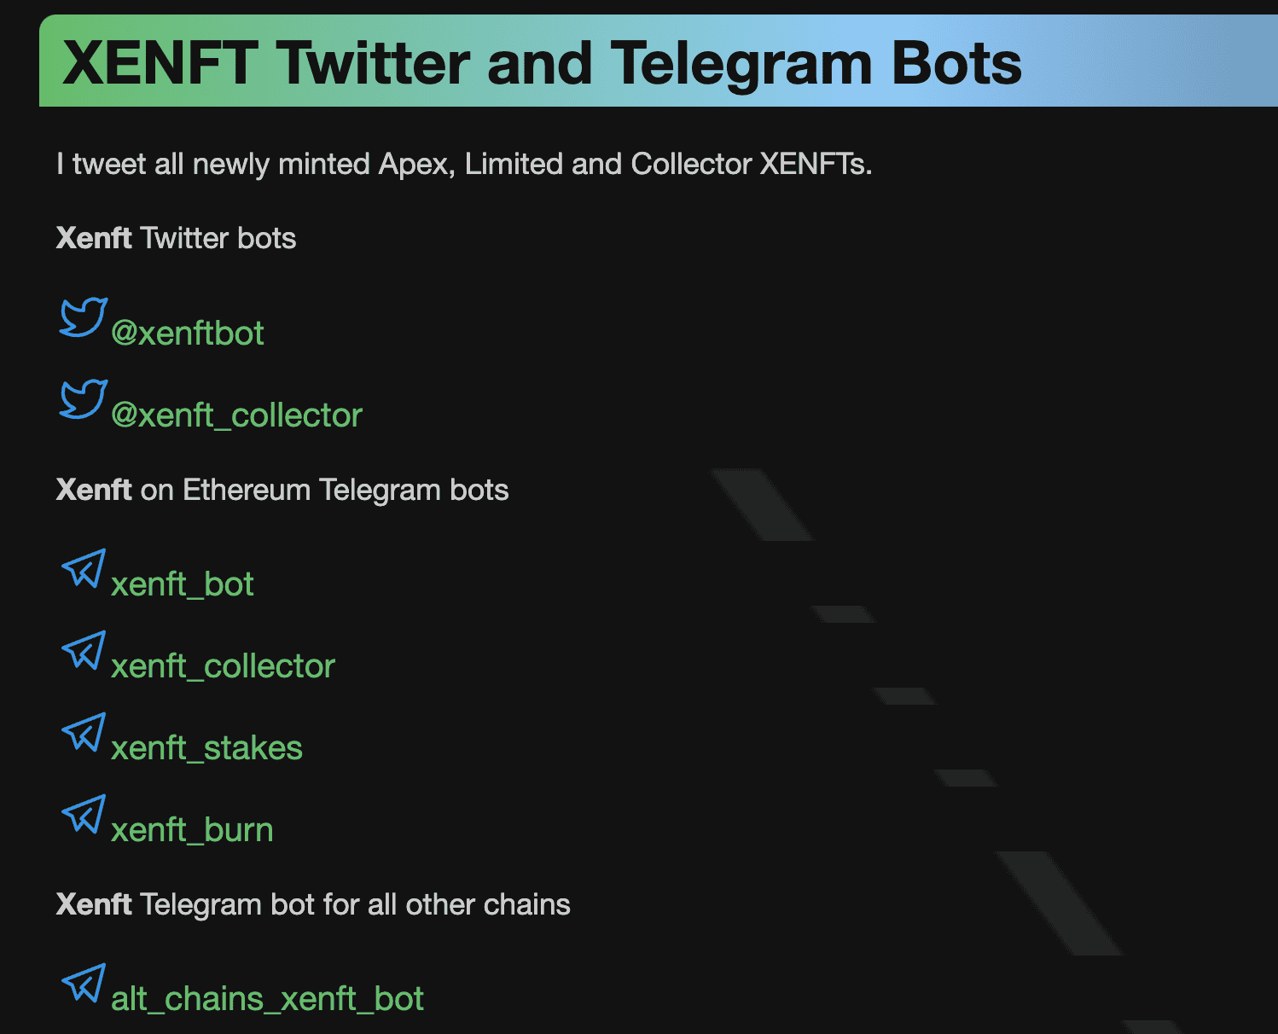Select the bold Xenft label above Twitter bots
Screen dimensions: 1278x1034
click(x=94, y=238)
